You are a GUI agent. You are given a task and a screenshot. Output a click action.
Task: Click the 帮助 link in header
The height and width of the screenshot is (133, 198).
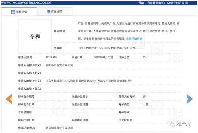141,3
